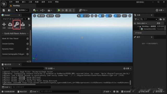Click the Unreal Engine logo icon
This screenshot has width=167, height=94.
[4, 4]
